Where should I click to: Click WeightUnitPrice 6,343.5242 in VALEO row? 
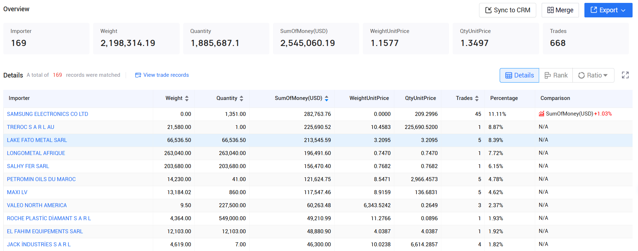coord(377,205)
